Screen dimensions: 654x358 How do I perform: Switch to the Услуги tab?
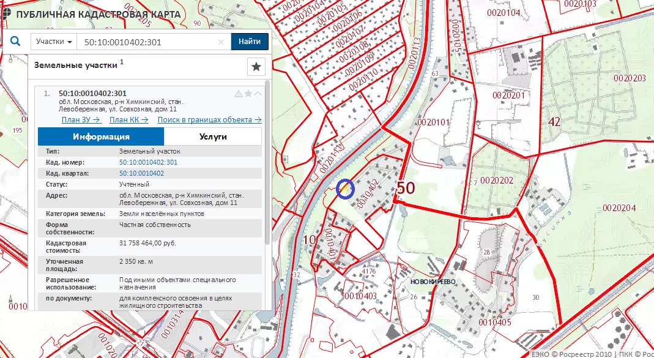[213, 137]
